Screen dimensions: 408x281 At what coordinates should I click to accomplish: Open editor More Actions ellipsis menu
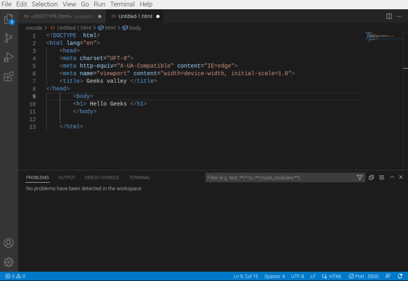click(399, 16)
